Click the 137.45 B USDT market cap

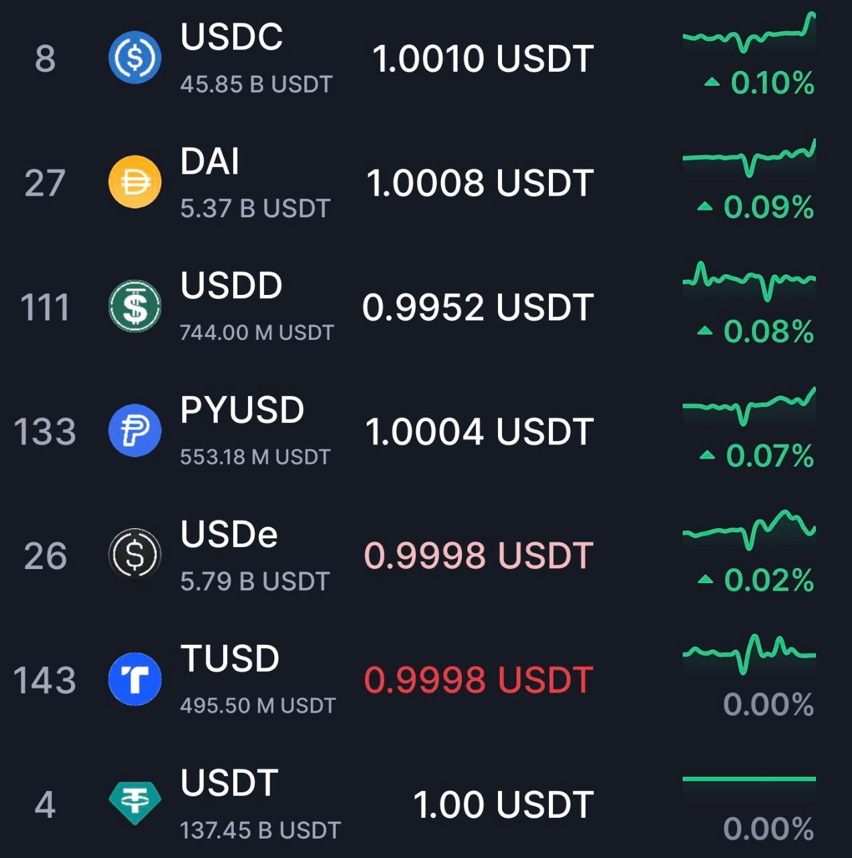[x=260, y=831]
